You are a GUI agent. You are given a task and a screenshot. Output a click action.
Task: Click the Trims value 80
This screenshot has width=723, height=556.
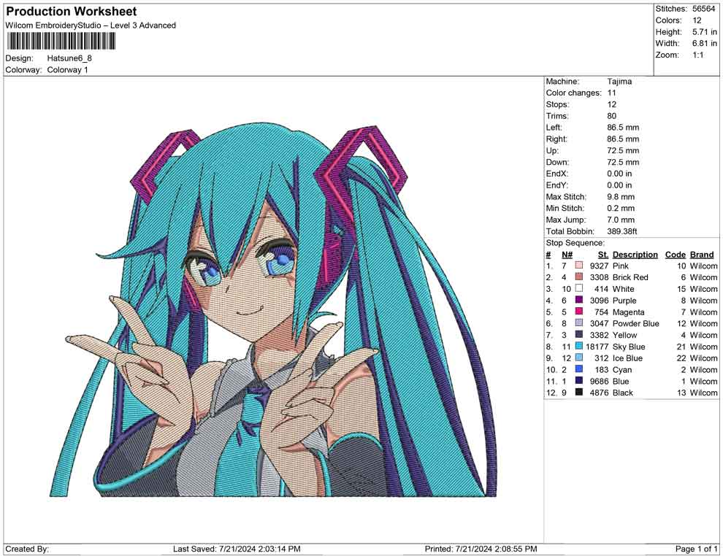pos(612,116)
